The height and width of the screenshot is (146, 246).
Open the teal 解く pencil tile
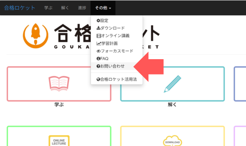click(x=173, y=84)
